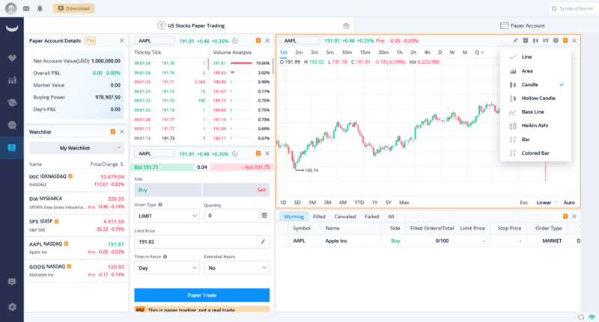
Task: Select the Hollow Candle chart style
Action: pyautogui.click(x=535, y=99)
